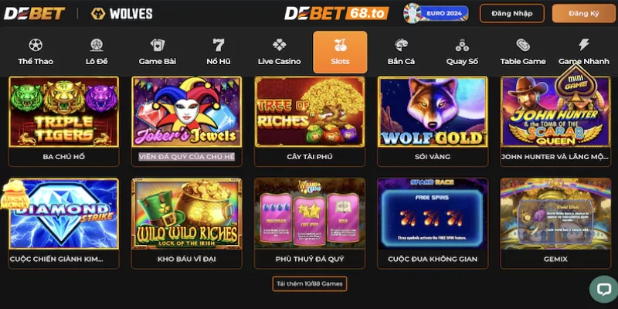618x309 pixels.
Task: Launch the Triple Tigers game thumbnail
Action: click(x=64, y=112)
